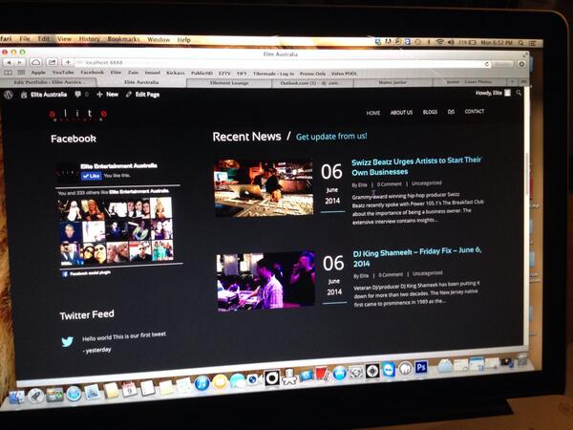573x430 pixels.
Task: Open Messages speech bubble icon in Dock
Action: [x=238, y=380]
